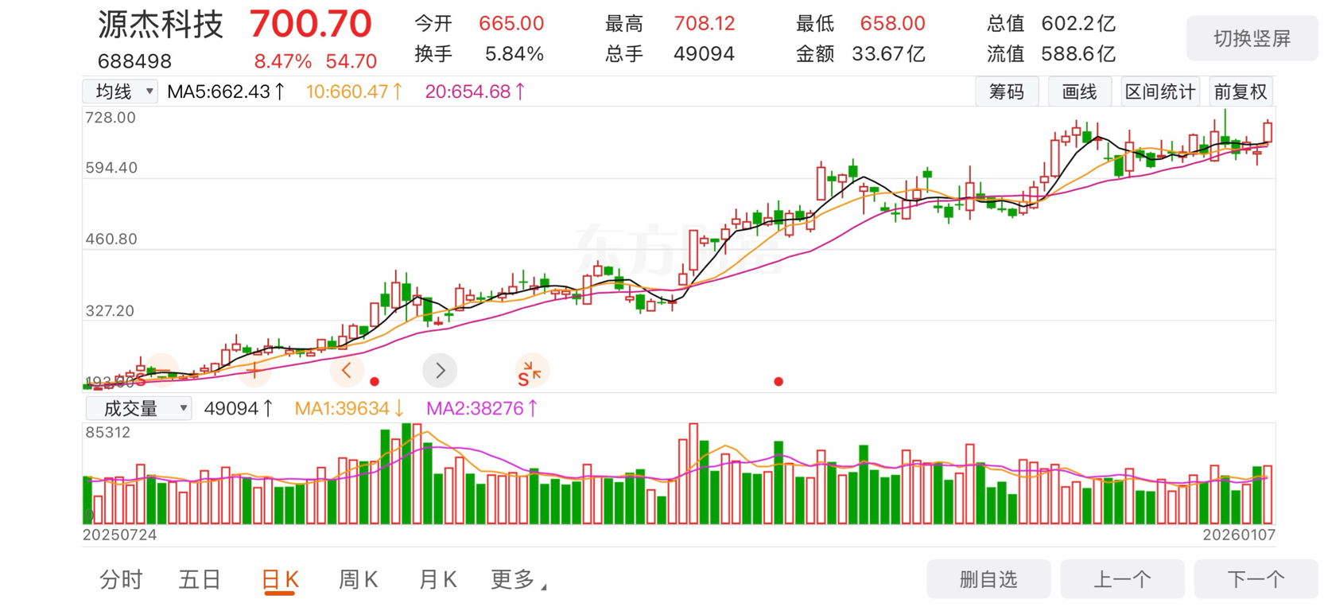Image resolution: width=1328 pixels, height=611 pixels.
Task: Click the y-axis label 594.40
Action: (111, 168)
